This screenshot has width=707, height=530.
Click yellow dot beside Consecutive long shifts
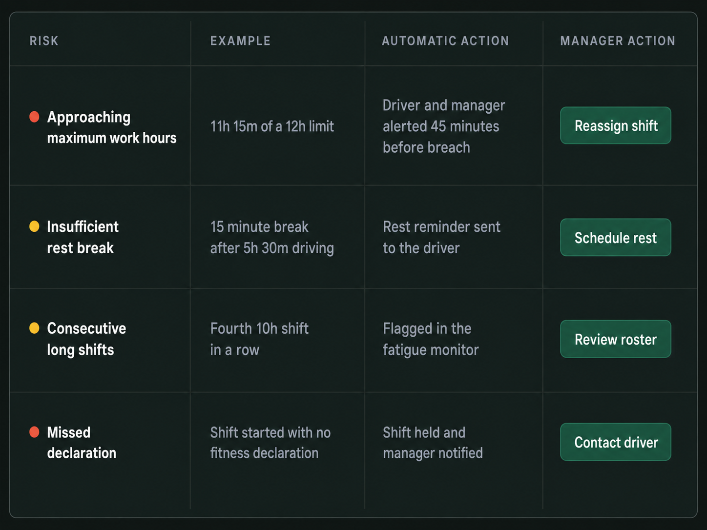(34, 328)
